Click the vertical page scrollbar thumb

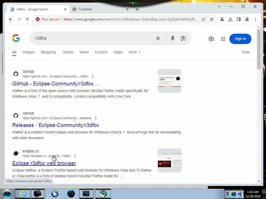point(258,49)
